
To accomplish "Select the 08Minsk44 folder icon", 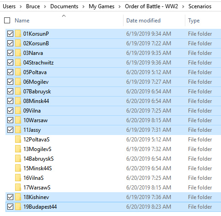I will [x=18, y=101].
